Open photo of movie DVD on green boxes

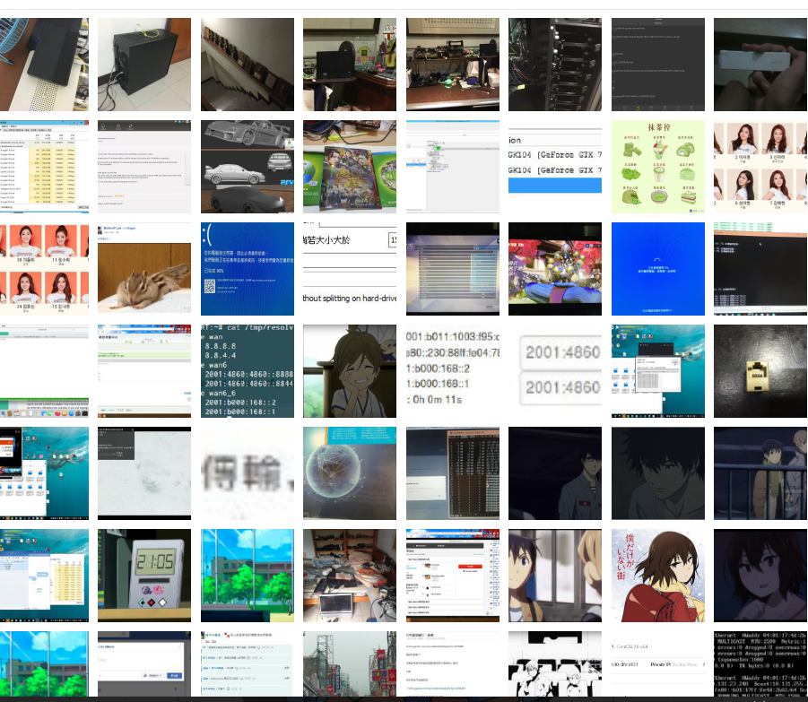pyautogui.click(x=350, y=167)
